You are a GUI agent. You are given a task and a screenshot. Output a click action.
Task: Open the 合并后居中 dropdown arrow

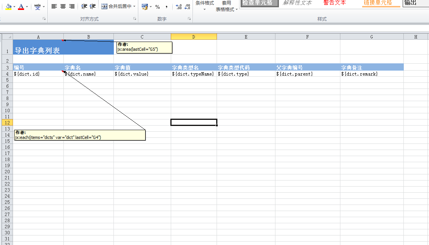134,6
